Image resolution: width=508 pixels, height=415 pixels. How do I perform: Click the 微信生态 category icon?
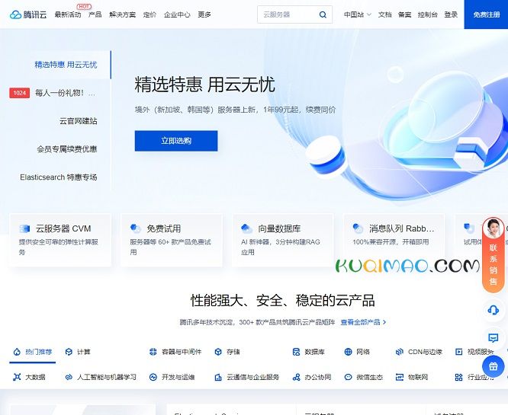tap(348, 377)
